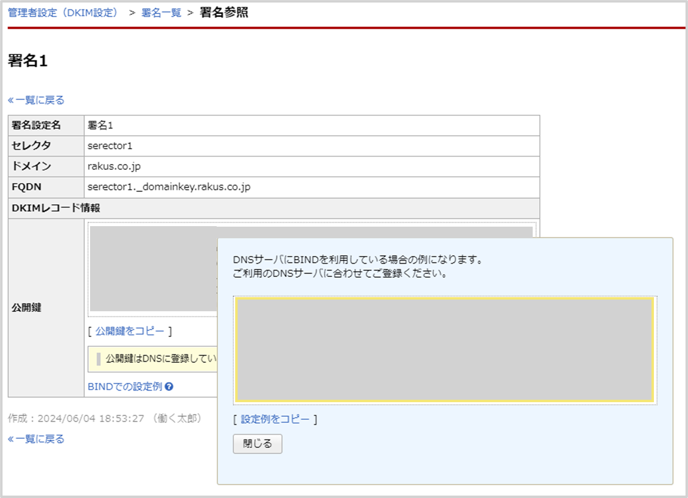Click 設定例をコピー in the dialog
This screenshot has width=688, height=498.
(276, 418)
